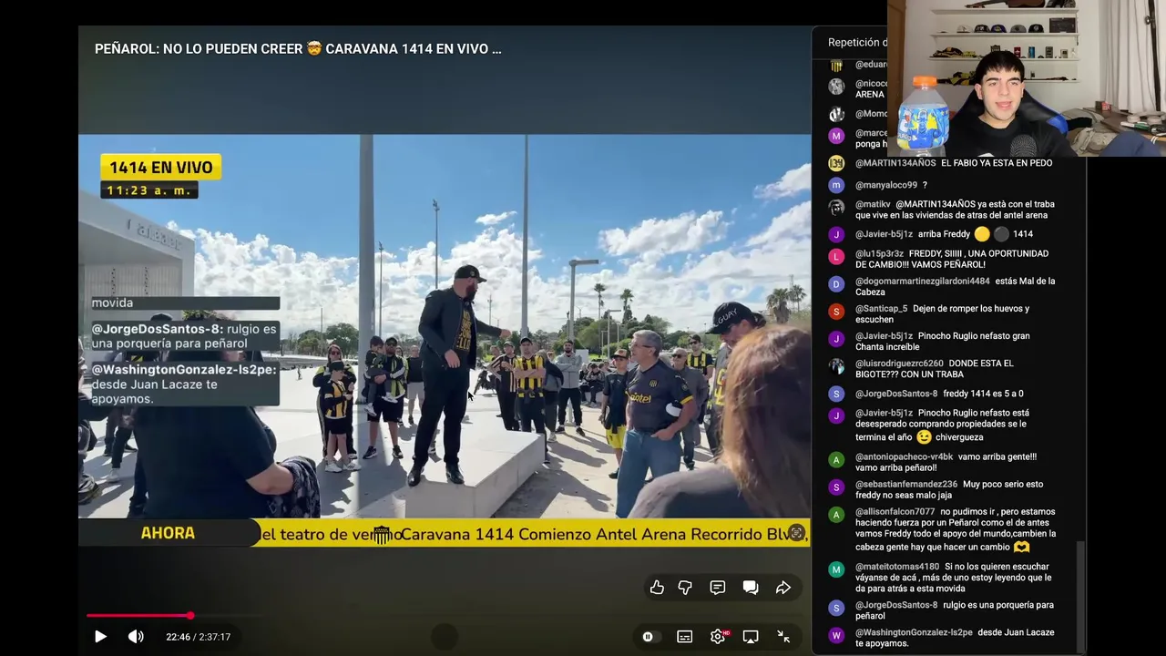Screen dimensions: 1166x656
Task: Click username @antoniopacheco-vr4bk
Action: (904, 457)
